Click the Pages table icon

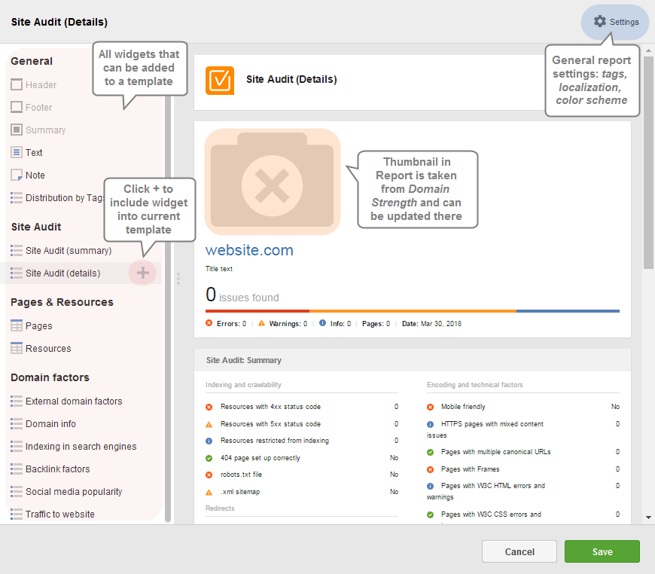pos(17,325)
